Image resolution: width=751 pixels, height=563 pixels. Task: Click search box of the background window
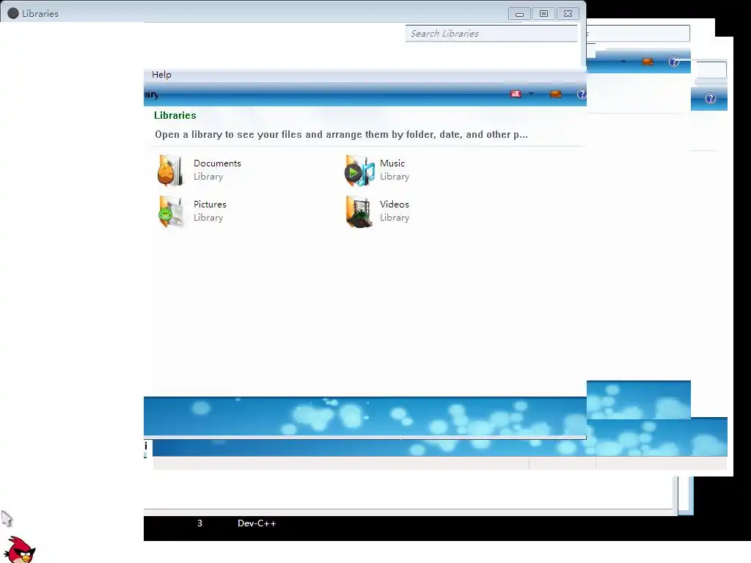[638, 34]
